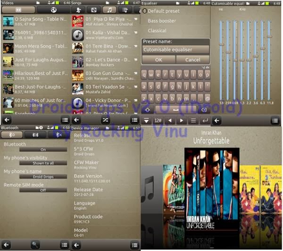The height and width of the screenshot is (251, 283).
Task: Open the blocked devices Bluetooth tab
Action: pos(58,135)
